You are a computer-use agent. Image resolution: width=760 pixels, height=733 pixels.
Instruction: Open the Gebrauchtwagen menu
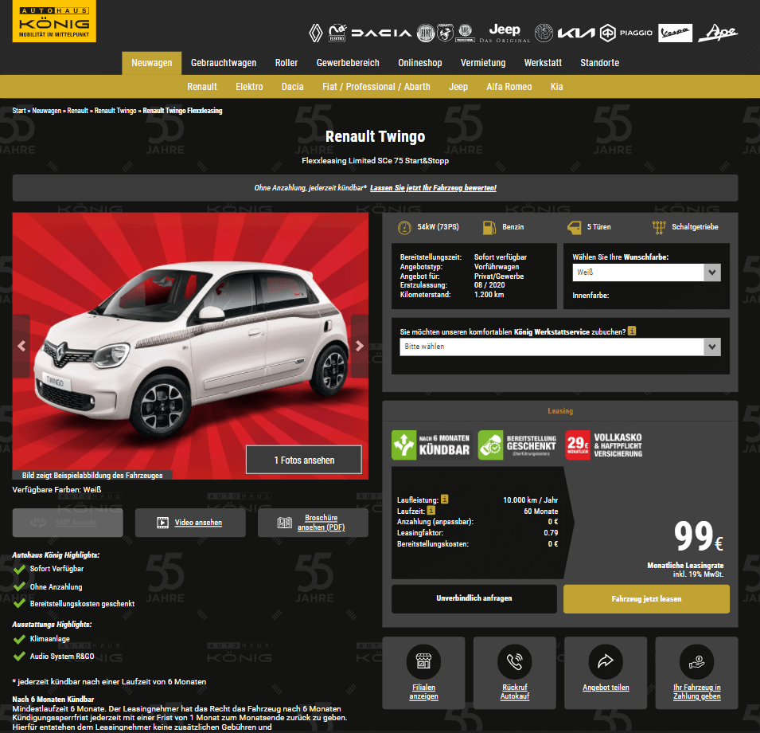coord(224,63)
